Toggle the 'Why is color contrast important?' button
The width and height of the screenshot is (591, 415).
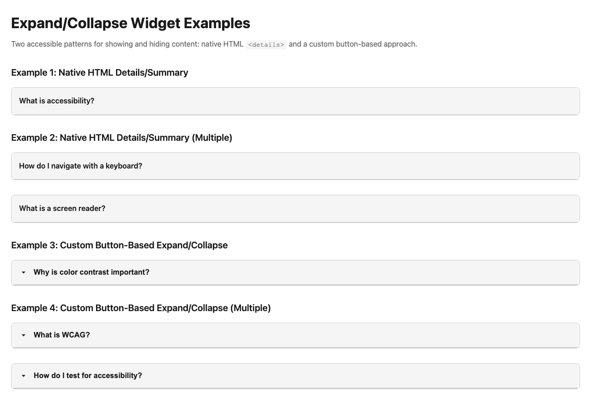pos(91,272)
